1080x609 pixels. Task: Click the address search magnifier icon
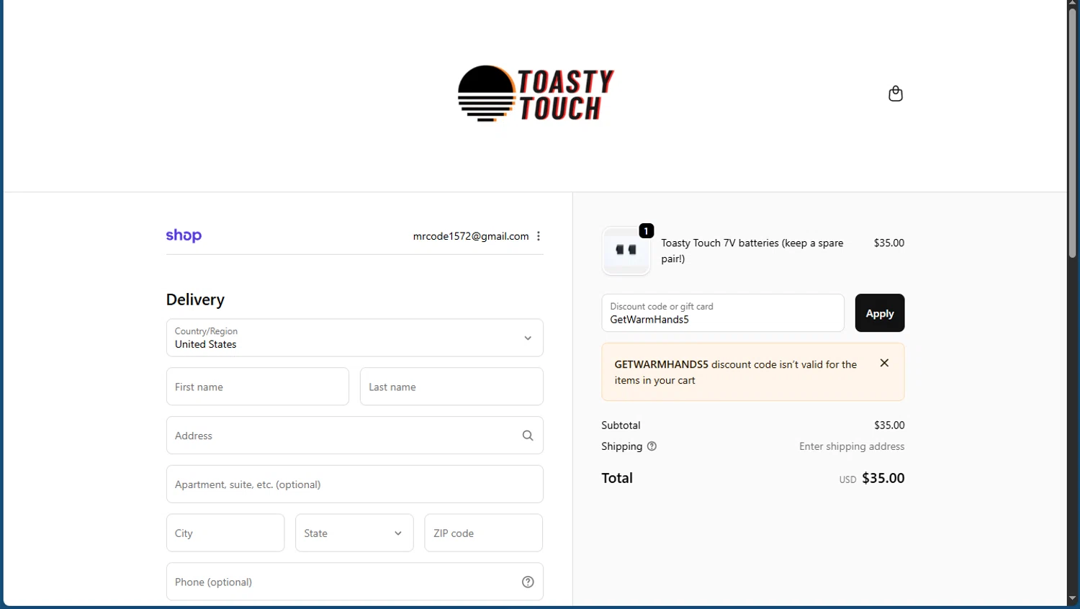coord(528,436)
